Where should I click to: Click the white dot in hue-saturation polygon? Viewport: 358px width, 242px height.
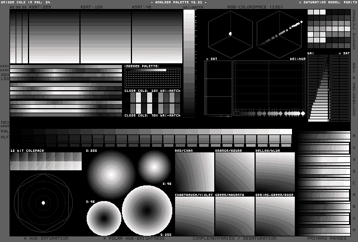point(43,203)
